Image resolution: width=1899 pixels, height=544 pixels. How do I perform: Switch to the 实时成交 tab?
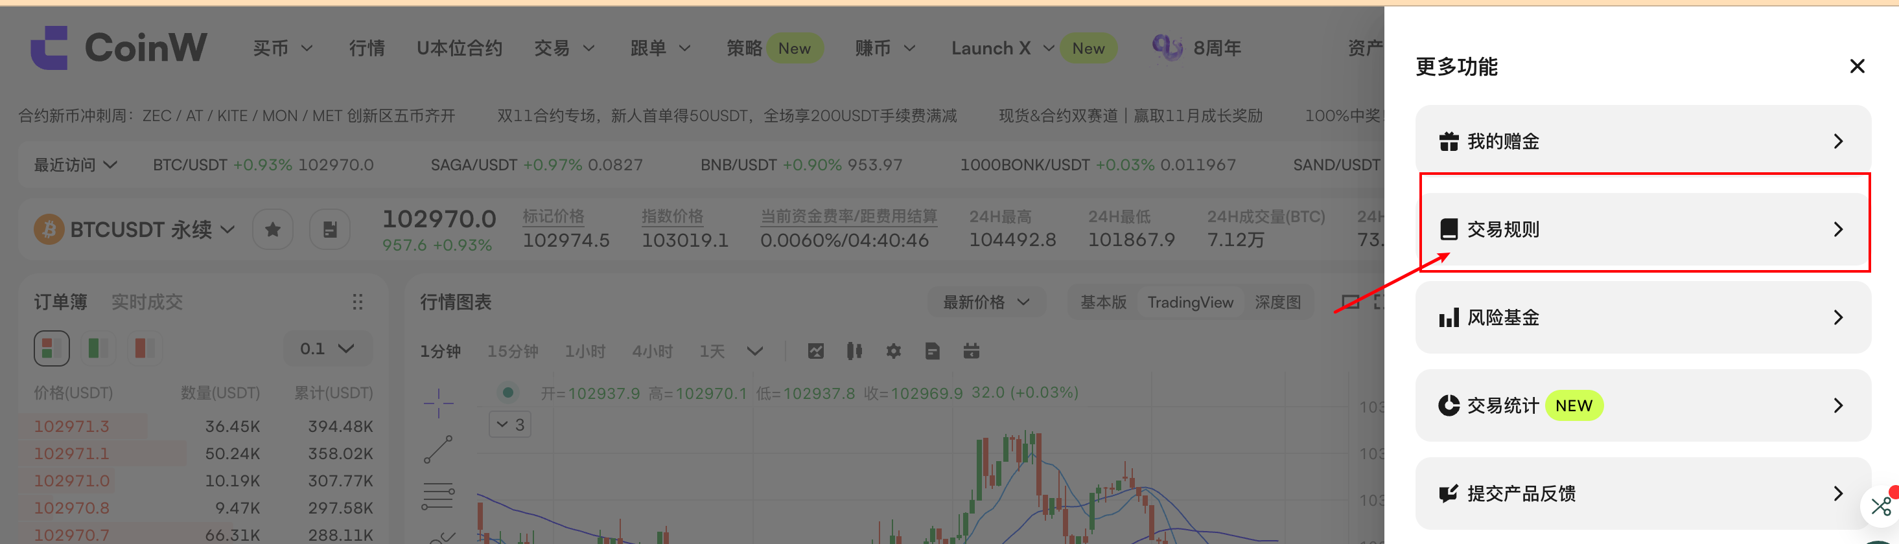[x=146, y=302]
